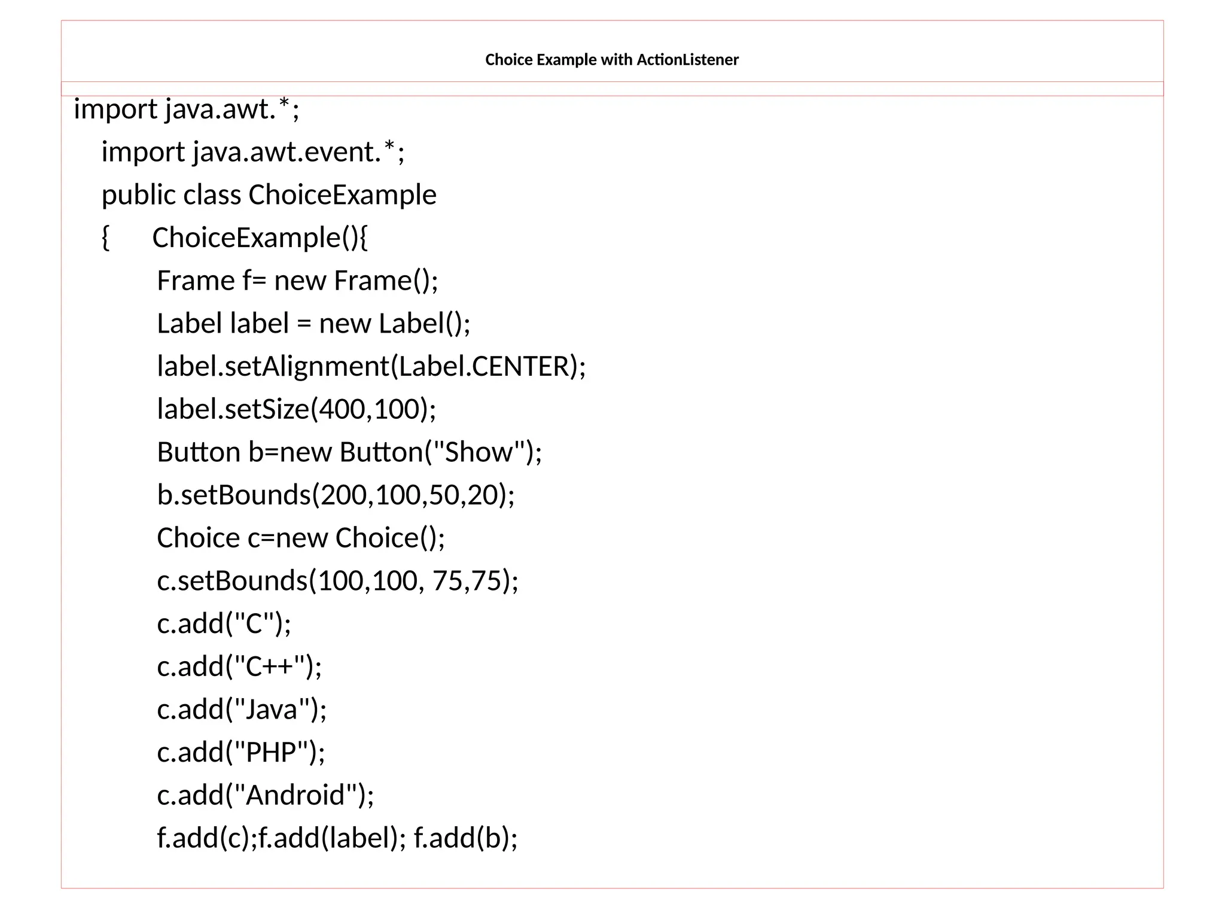Click the line 'c.setBounds(100,100, 75,75);'
Screen dimensions: 1225x919
pyautogui.click(x=337, y=581)
